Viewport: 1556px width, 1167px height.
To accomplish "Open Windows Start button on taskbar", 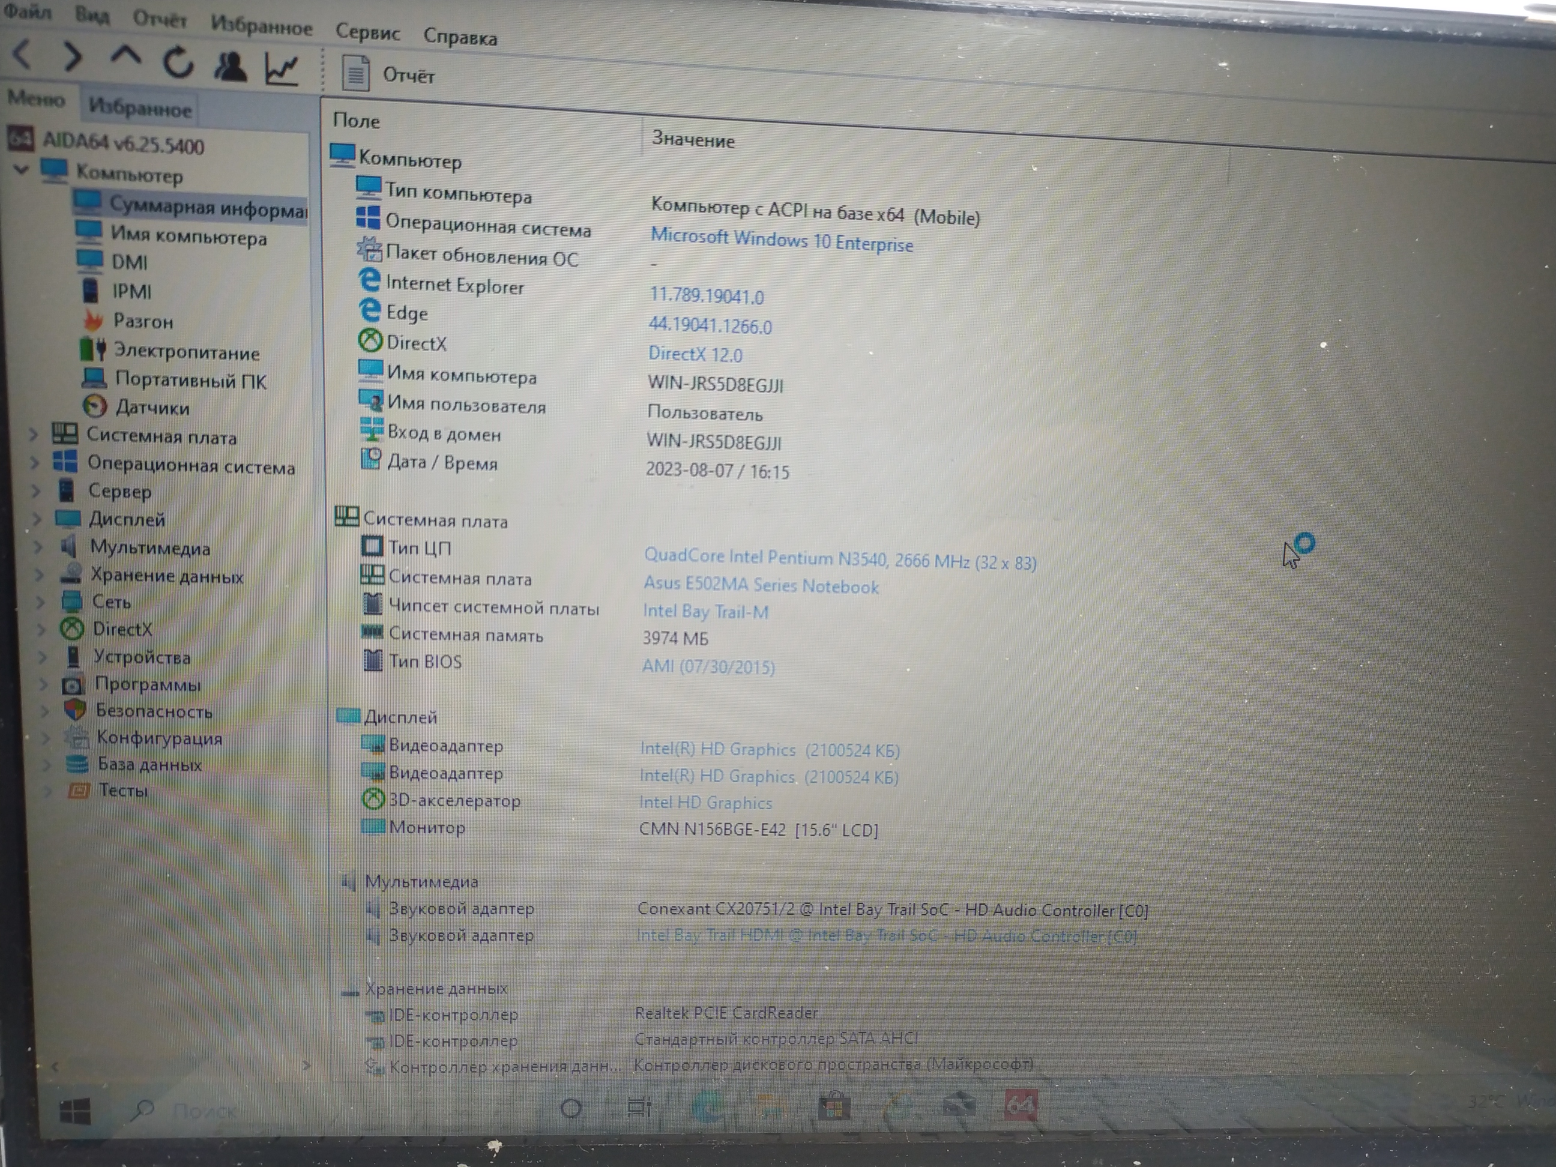I will tap(75, 1111).
